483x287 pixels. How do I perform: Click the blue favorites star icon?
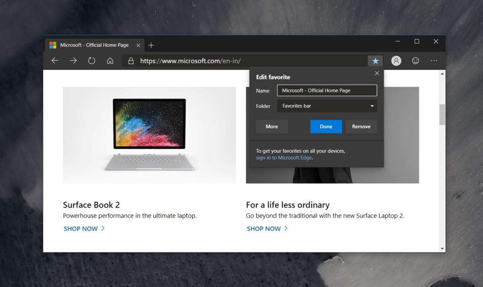(x=375, y=61)
